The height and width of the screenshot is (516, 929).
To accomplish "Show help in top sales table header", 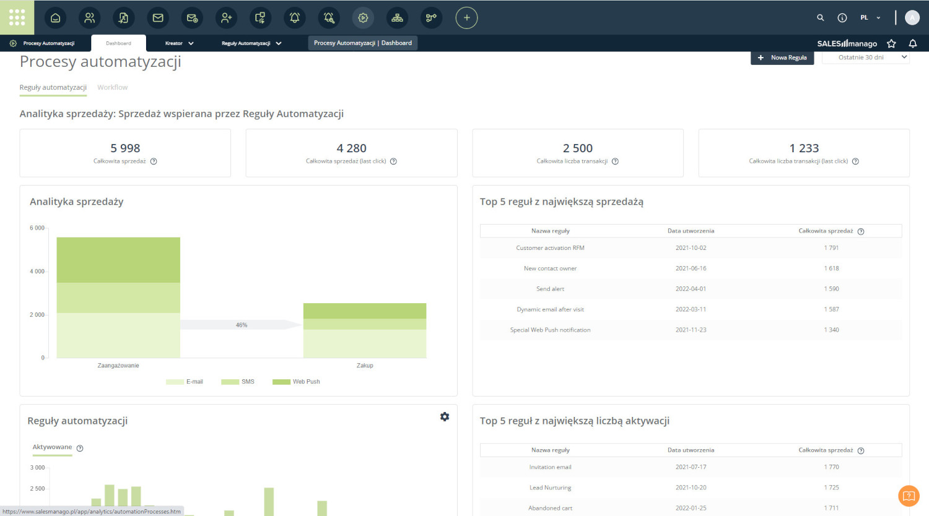I will [x=861, y=231].
